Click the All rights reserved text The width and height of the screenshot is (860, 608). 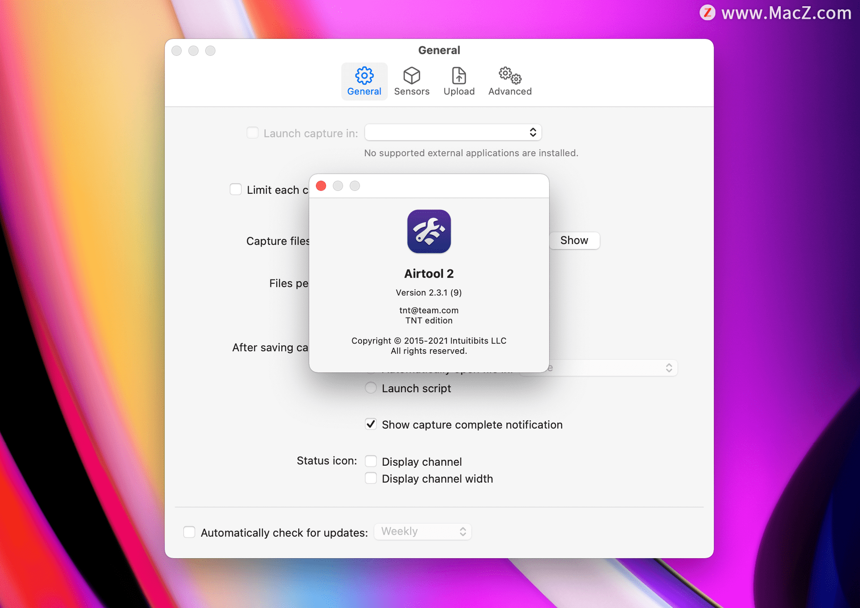click(x=429, y=351)
